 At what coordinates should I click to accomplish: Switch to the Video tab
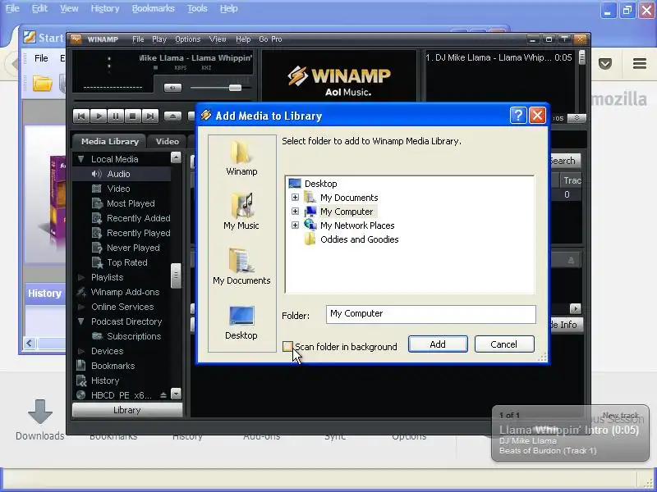[168, 141]
